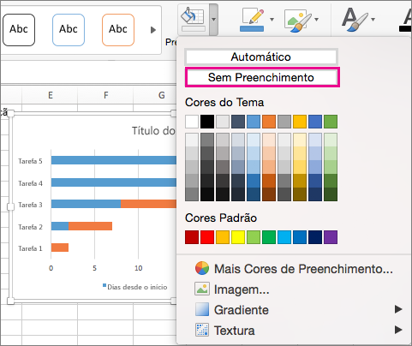The width and height of the screenshot is (412, 346).
Task: Open the Shape Fill dropdown arrow
Action: 213,20
